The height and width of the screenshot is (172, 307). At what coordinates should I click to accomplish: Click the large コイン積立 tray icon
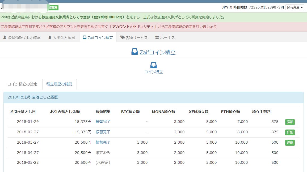click(x=153, y=65)
